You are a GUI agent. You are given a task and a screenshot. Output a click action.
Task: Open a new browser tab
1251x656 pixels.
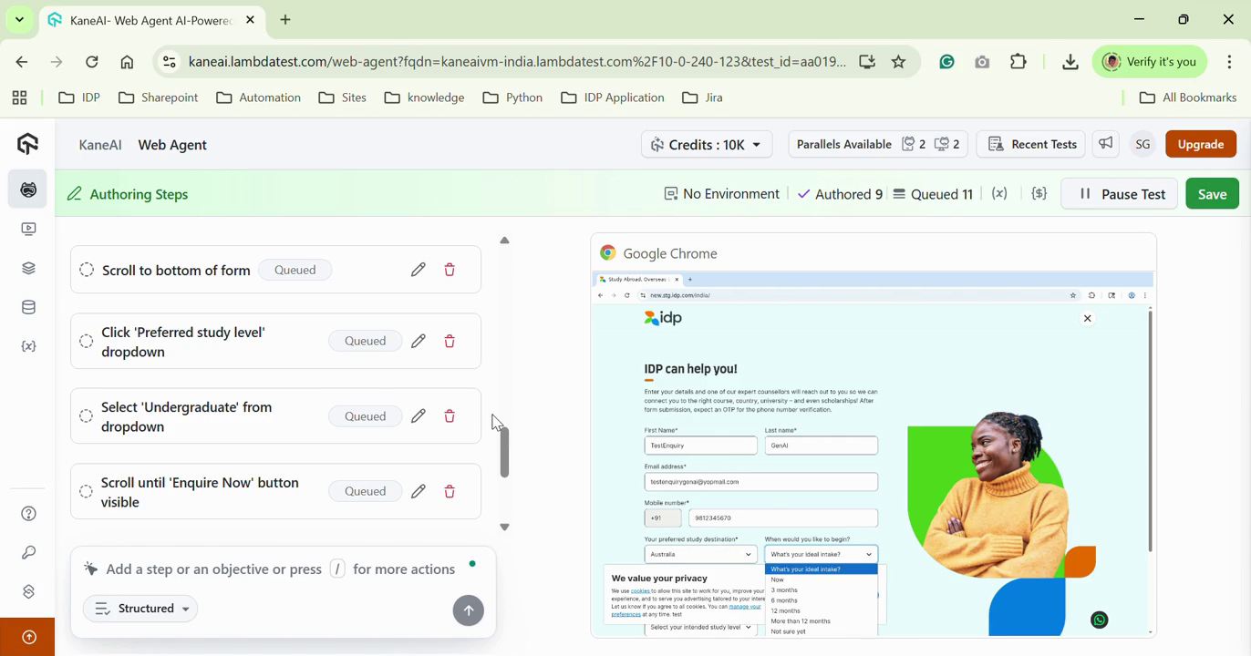tap(286, 20)
